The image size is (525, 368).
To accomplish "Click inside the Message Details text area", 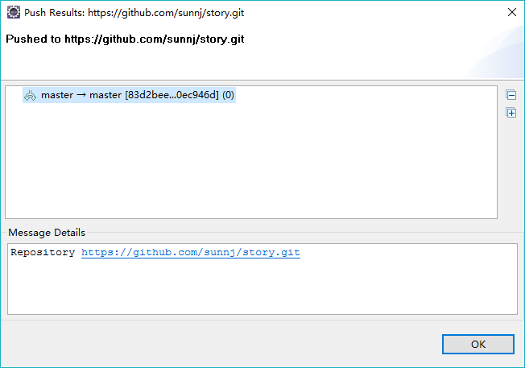I will (x=262, y=279).
